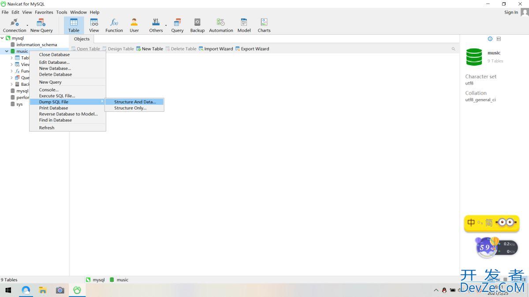The height and width of the screenshot is (297, 529).
Task: Switch to the View objects toolbar icon
Action: [x=94, y=25]
